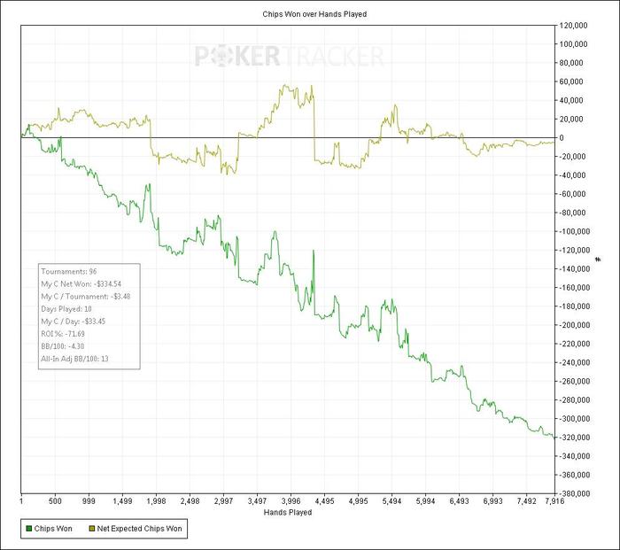620x550 pixels.
Task: Click the 5,494 x-axis tick label
Action: click(391, 501)
